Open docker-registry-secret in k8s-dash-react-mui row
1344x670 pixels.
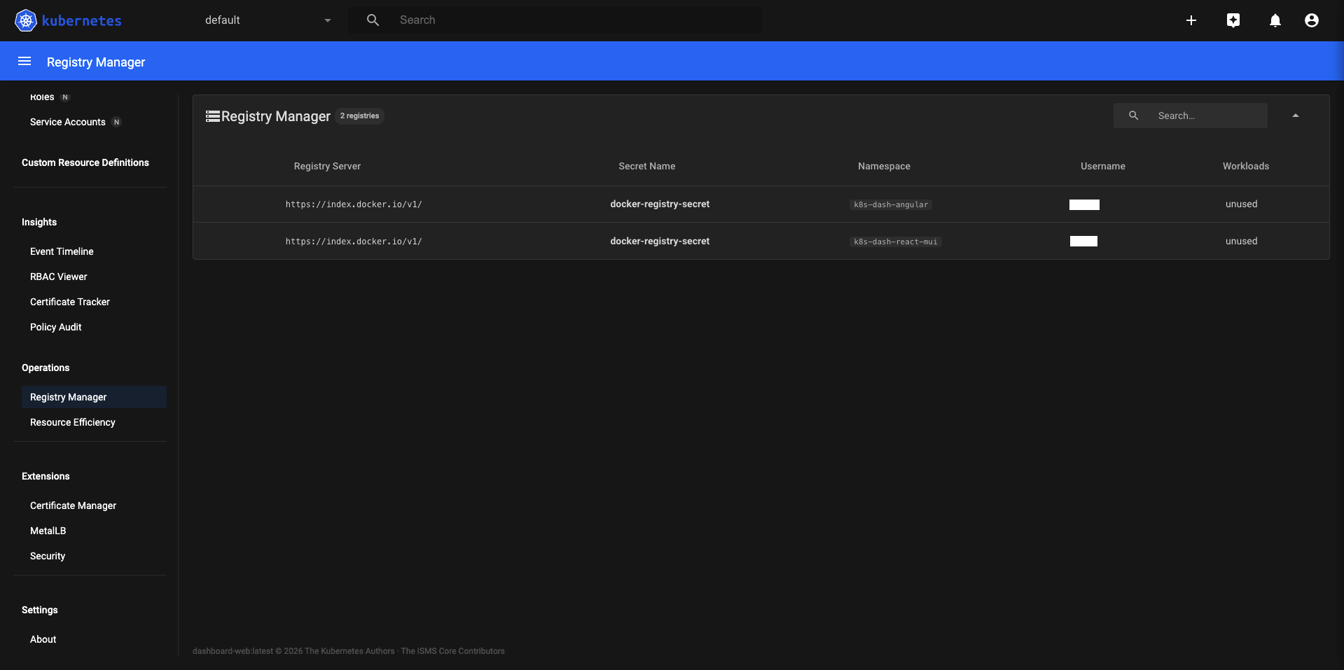pos(660,242)
